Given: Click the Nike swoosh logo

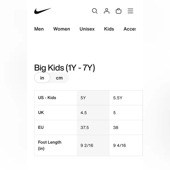Looking at the screenshot, I should 43,11.
